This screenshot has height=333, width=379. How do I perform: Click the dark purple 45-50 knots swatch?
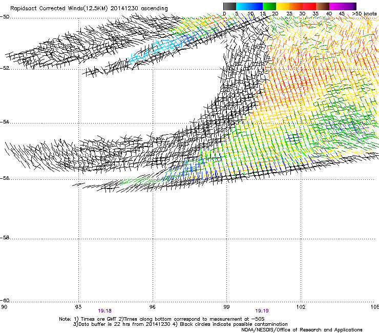(349, 6)
